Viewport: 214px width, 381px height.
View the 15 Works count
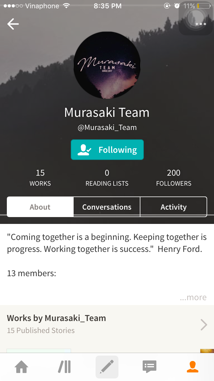coord(40,178)
